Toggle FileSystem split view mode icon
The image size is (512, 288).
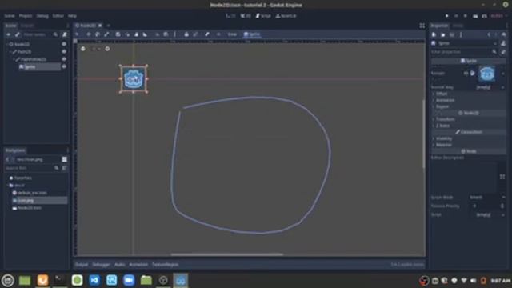64,159
